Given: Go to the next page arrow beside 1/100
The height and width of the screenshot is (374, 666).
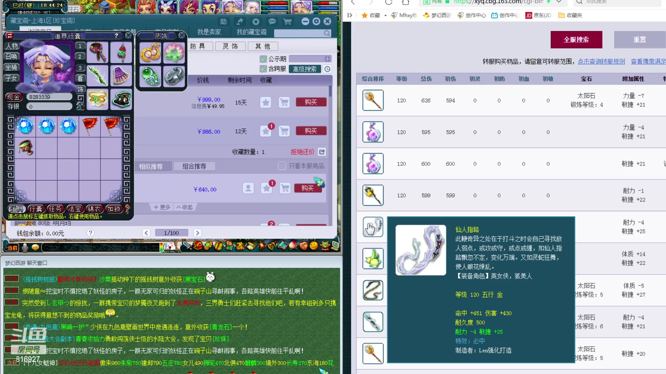Looking at the screenshot, I should [x=197, y=233].
